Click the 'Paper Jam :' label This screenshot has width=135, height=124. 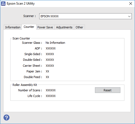point(34,71)
